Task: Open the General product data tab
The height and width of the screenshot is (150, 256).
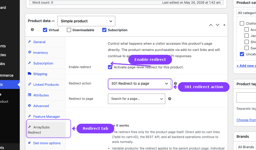Action: (45, 42)
